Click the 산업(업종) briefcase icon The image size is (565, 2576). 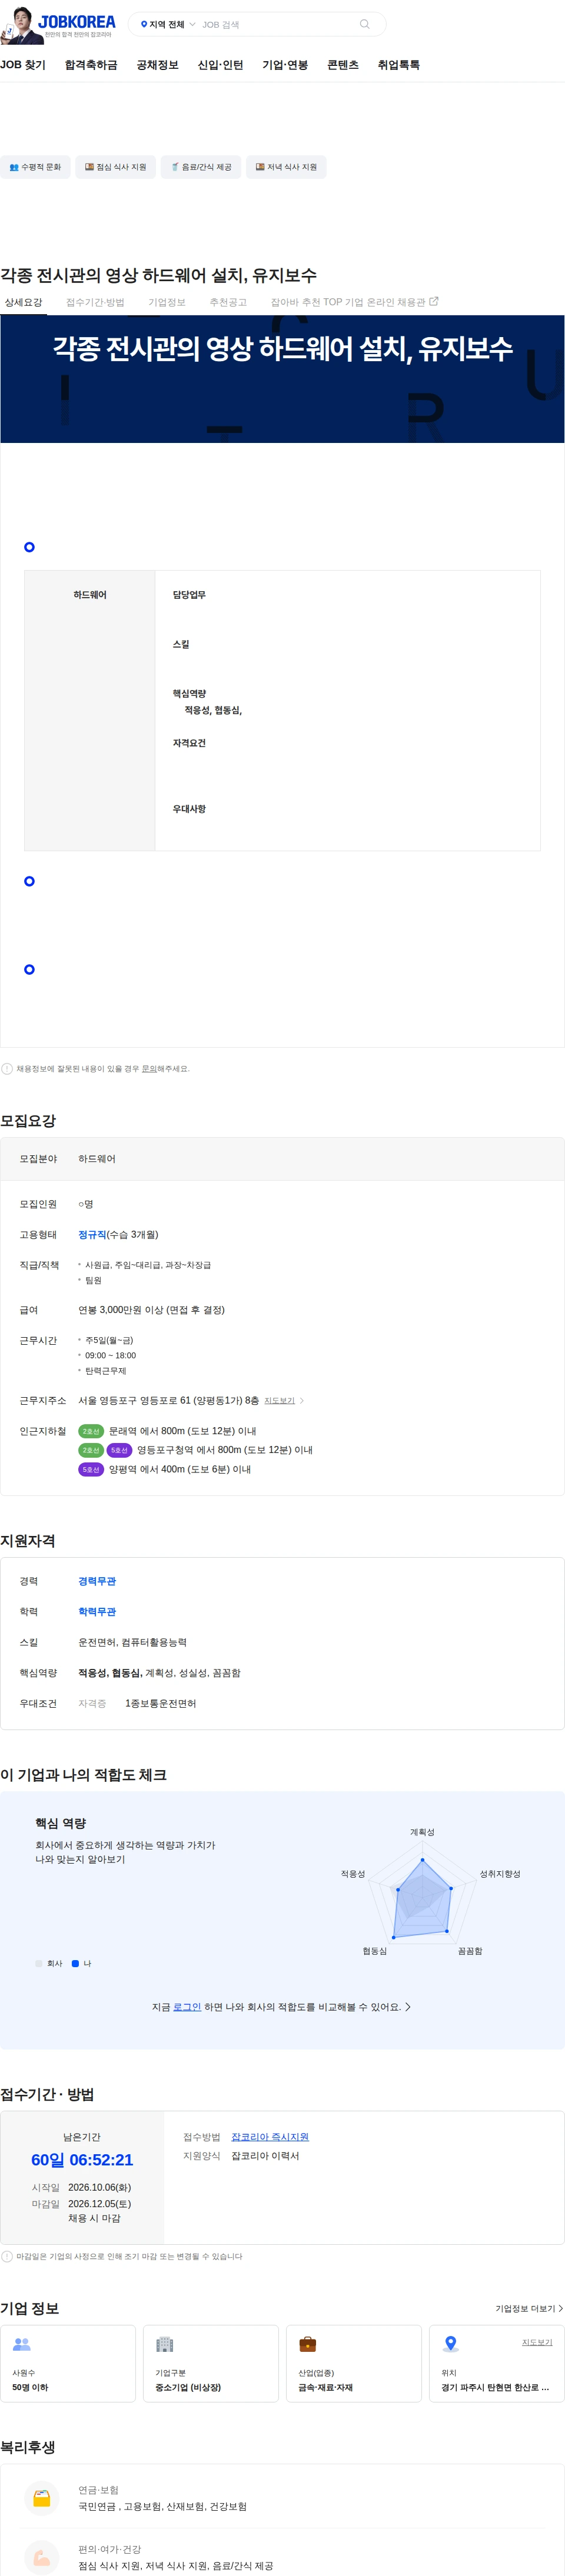[308, 2344]
